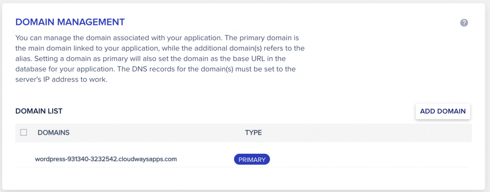The image size is (490, 192).
Task: Click the DOMAIN MANAGEMENT heading
Action: point(70,22)
